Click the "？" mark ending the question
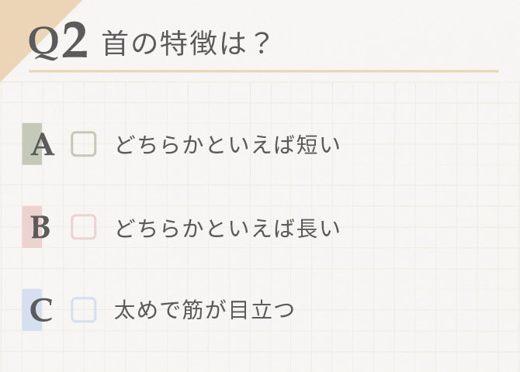 point(261,43)
